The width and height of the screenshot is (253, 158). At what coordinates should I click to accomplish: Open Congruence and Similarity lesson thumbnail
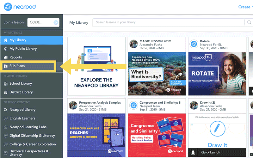[157, 135]
